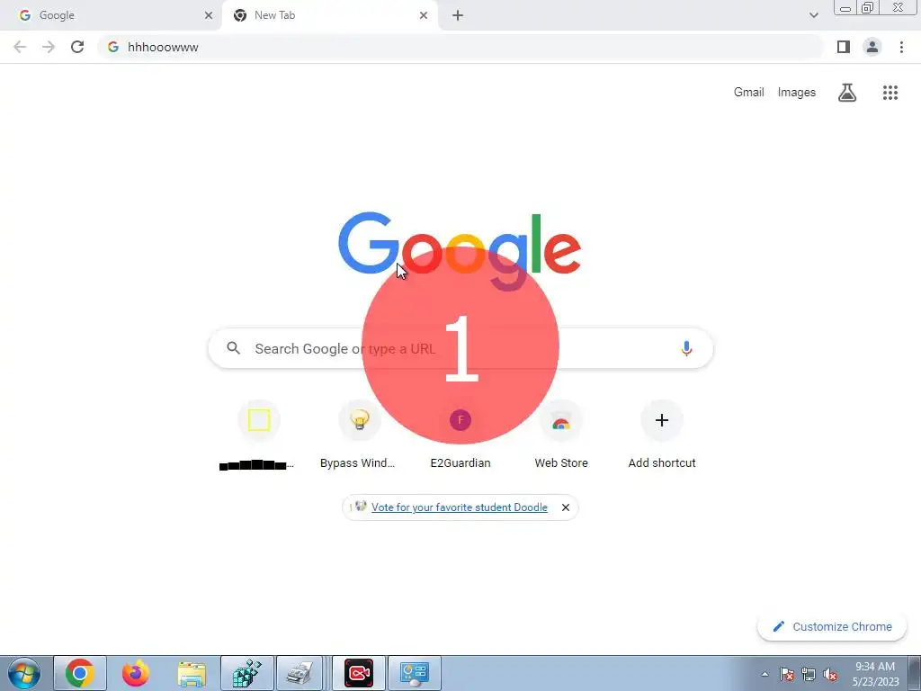Open the redacted yellow-square shortcut

point(258,436)
